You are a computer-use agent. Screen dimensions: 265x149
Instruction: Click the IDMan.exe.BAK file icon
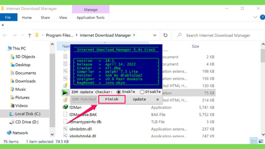(x=65, y=114)
